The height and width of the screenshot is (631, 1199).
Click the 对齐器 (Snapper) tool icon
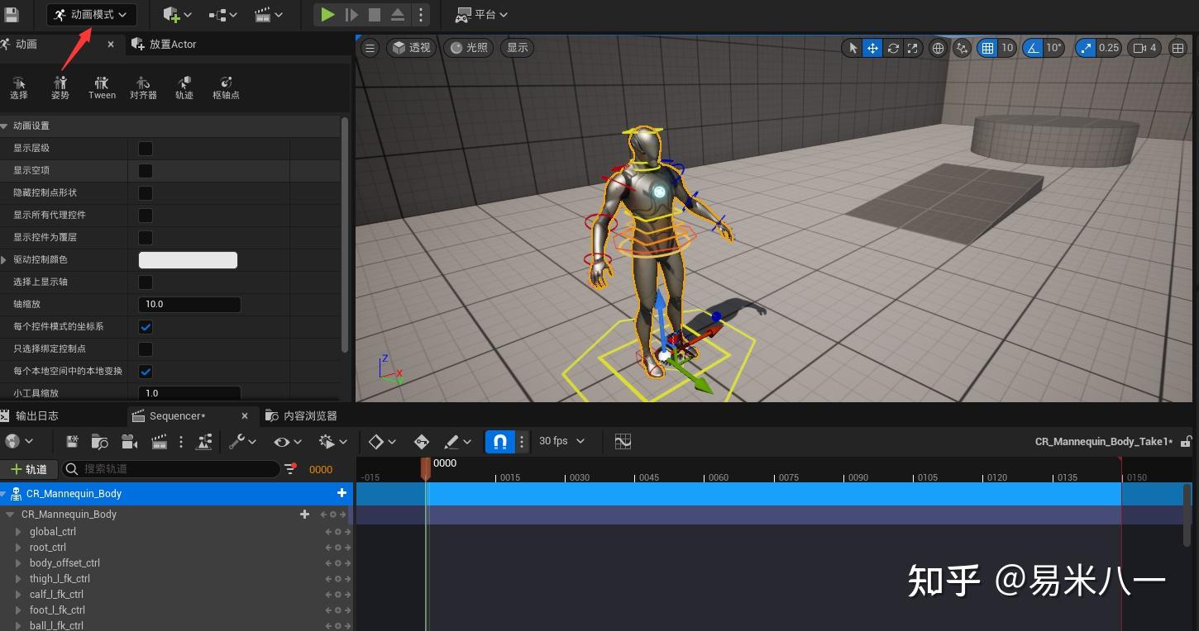pyautogui.click(x=143, y=87)
